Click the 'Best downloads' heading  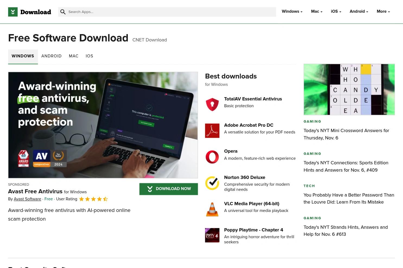pyautogui.click(x=231, y=76)
